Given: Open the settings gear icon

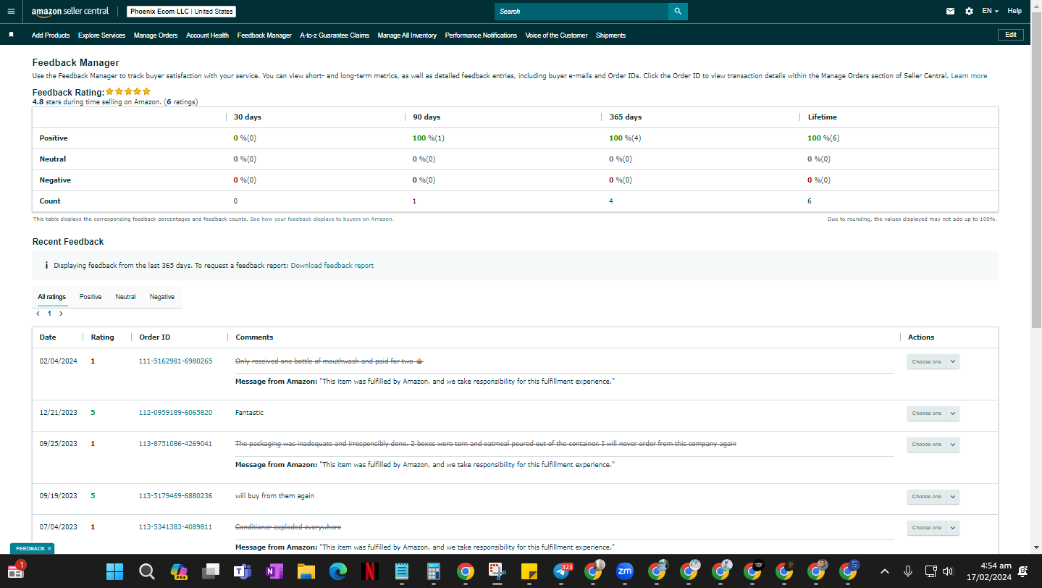Looking at the screenshot, I should 969,12.
